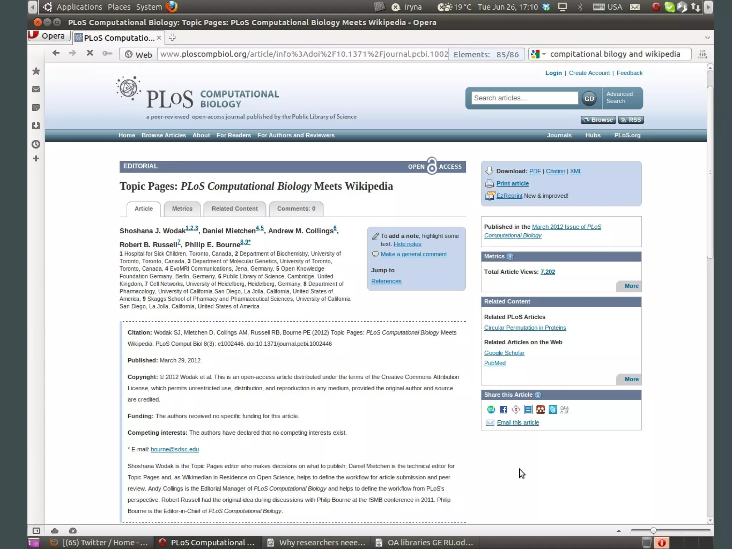Expand the closed tabs dropdown arrow
Image resolution: width=732 pixels, height=549 pixels.
coord(707,38)
